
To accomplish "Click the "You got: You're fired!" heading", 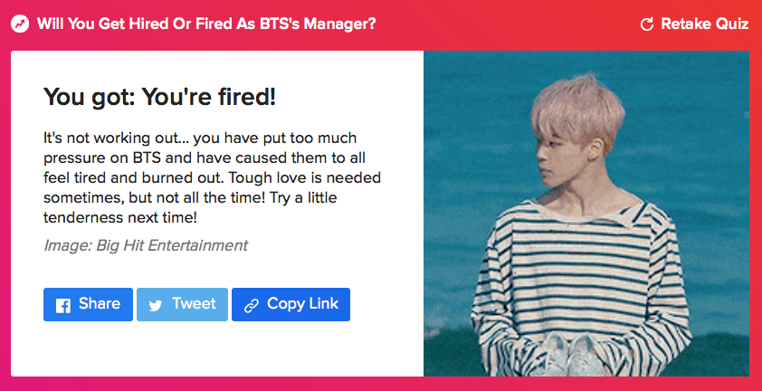I will (159, 97).
